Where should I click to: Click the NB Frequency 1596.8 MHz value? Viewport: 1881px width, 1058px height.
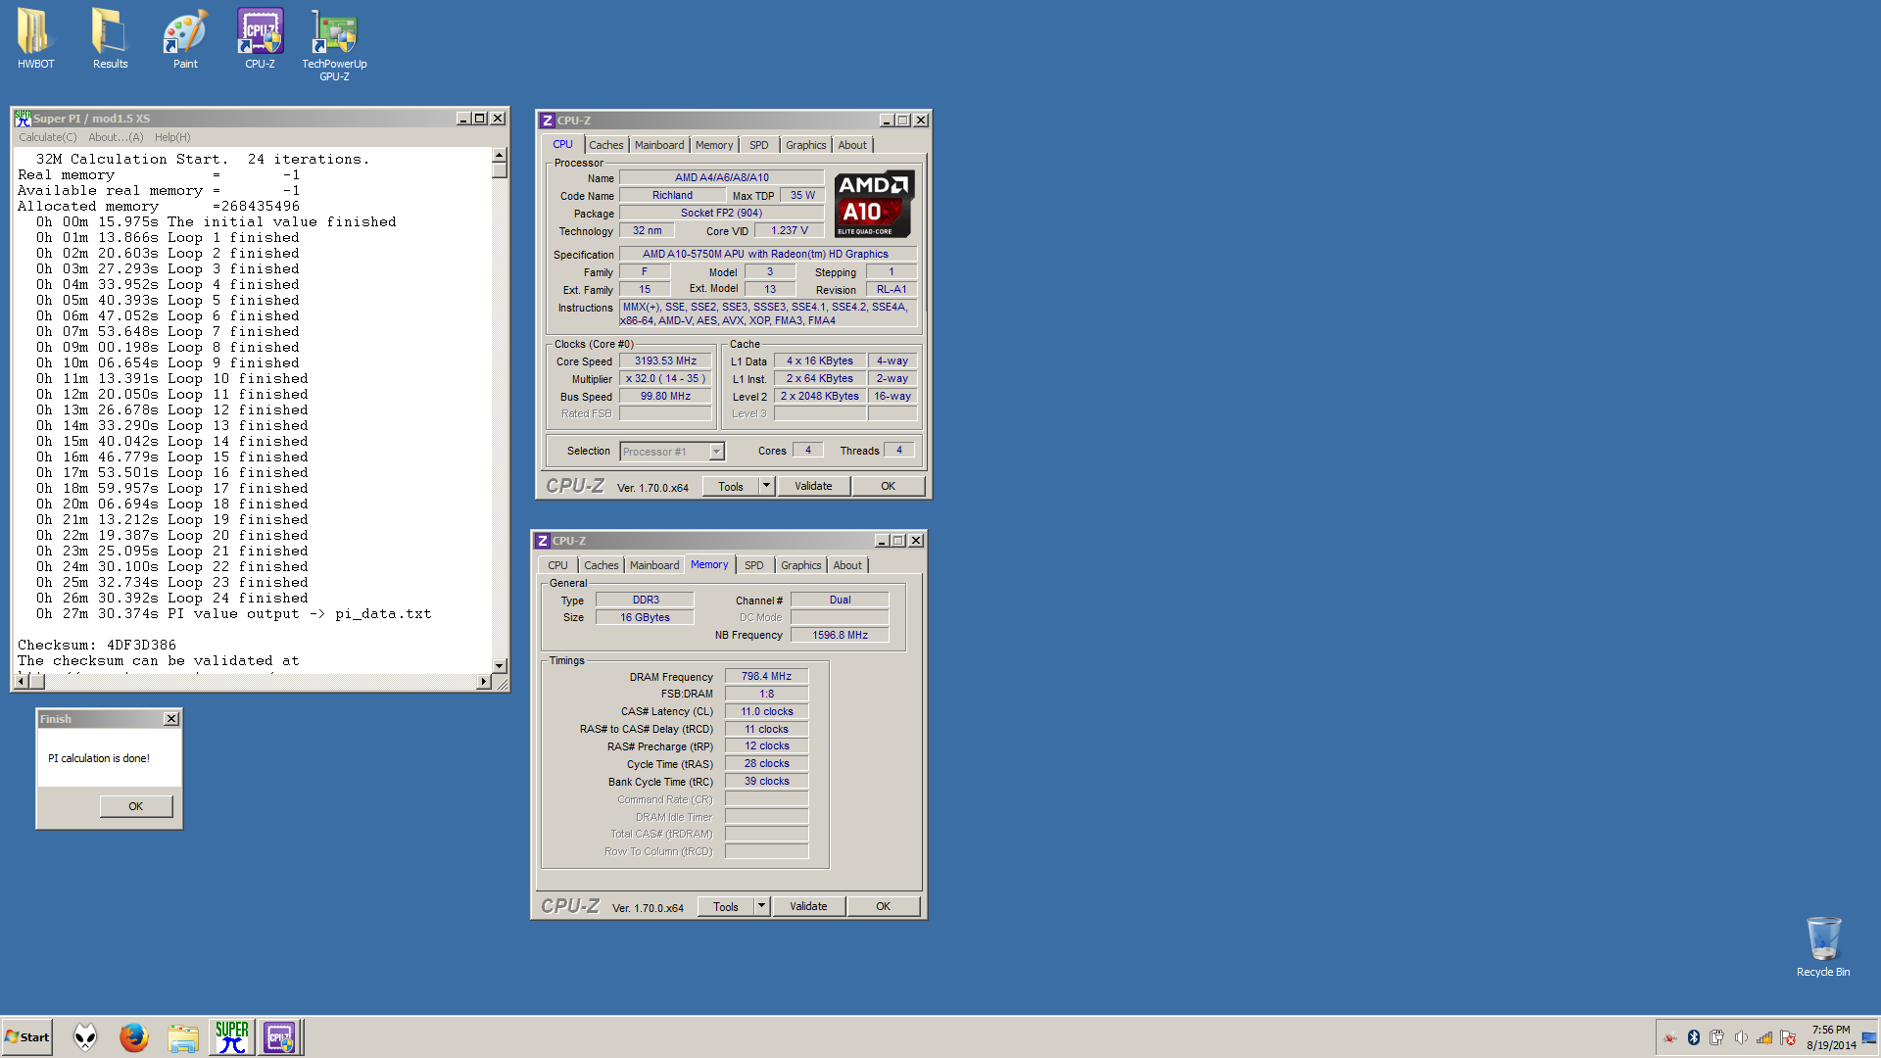[x=840, y=636]
